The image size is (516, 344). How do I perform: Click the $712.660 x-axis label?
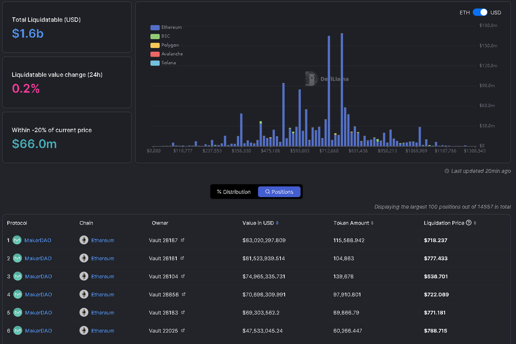pyautogui.click(x=329, y=151)
